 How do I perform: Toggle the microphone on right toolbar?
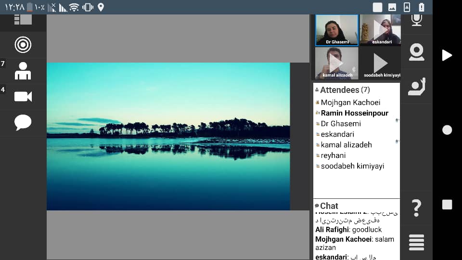(x=416, y=20)
